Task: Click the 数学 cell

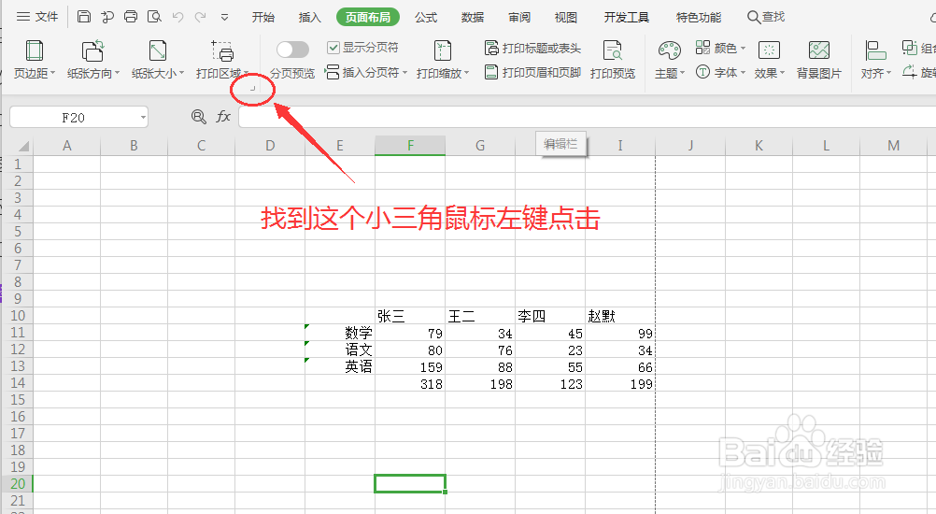Action: [x=340, y=333]
